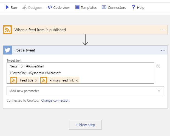
Task: Remove the Tweet text parameter
Action: click(158, 66)
